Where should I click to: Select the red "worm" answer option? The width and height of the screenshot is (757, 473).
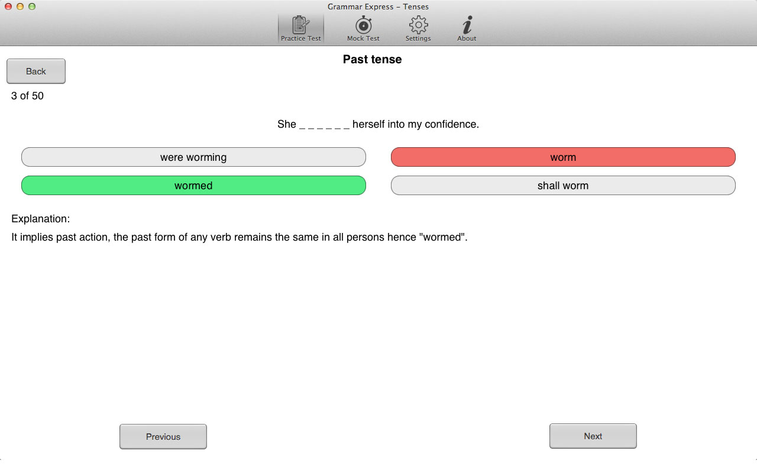(563, 157)
